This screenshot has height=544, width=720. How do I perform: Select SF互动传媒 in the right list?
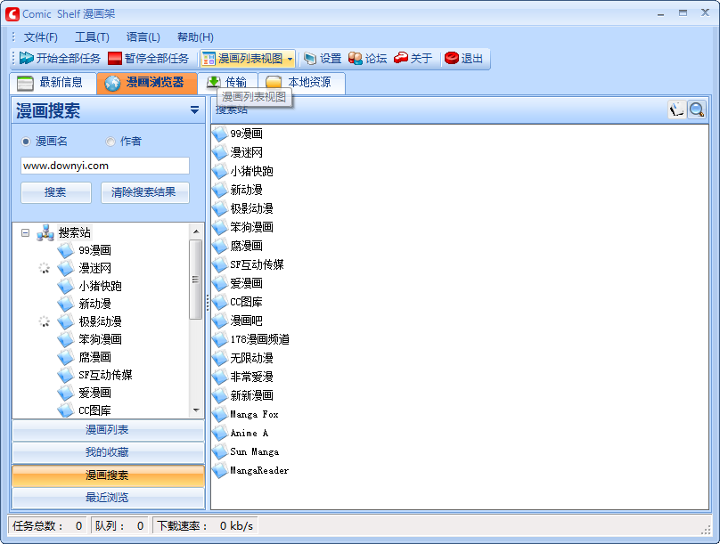[x=258, y=264]
